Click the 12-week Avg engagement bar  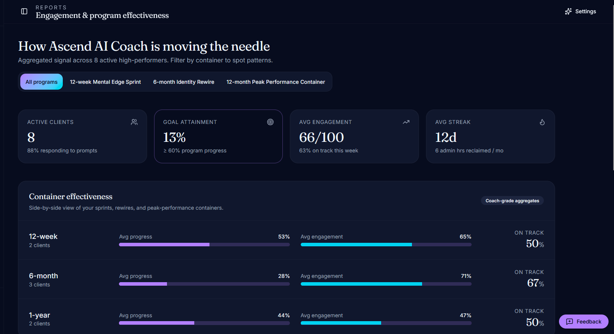[386, 245]
